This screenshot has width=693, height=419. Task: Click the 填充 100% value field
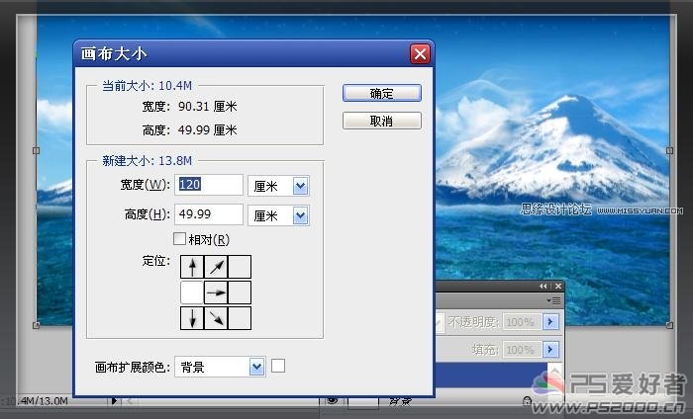click(x=522, y=350)
